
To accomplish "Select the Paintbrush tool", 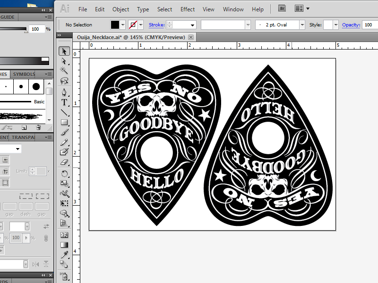I will coord(65,132).
